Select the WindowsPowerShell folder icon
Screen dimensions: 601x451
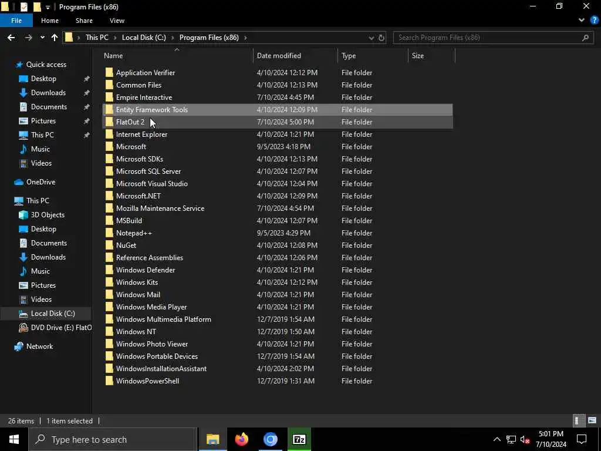coord(109,381)
